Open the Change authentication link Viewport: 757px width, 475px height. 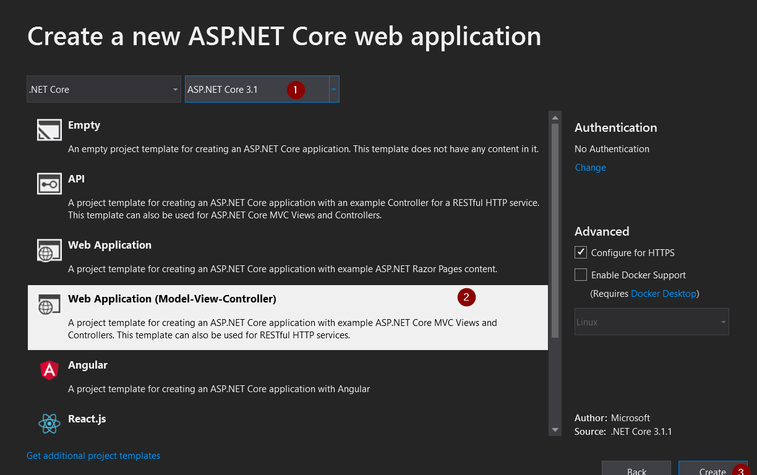coord(590,168)
